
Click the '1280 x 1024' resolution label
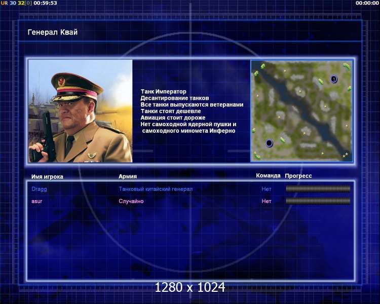190,287
